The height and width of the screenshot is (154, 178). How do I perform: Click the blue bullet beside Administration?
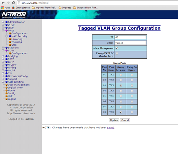pyautogui.click(x=7, y=22)
